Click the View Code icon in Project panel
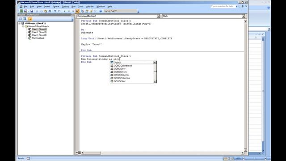 tap(20, 19)
